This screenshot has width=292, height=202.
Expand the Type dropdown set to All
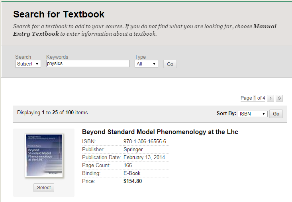click(147, 64)
